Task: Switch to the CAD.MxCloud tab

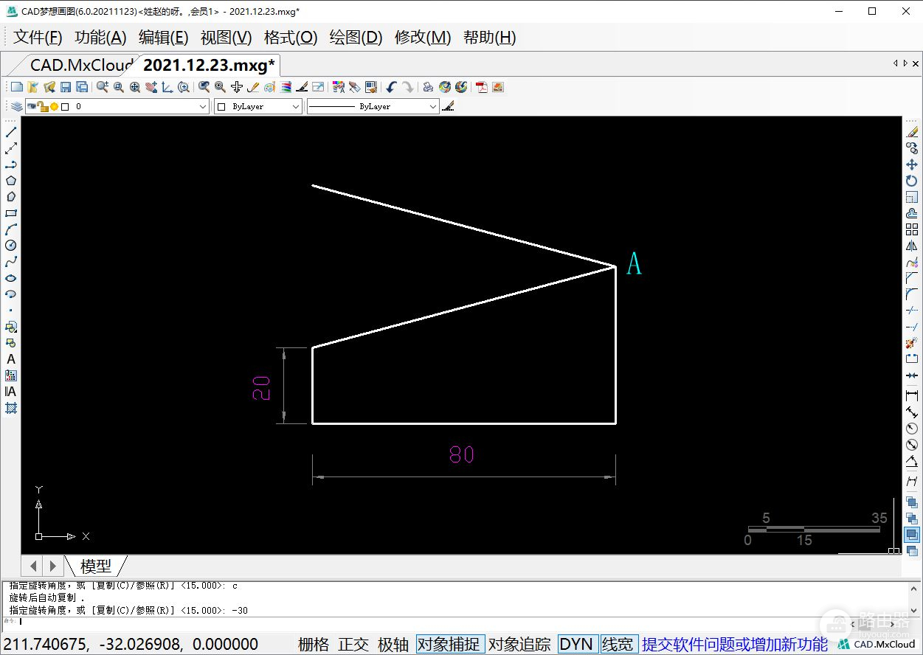Action: (80, 65)
